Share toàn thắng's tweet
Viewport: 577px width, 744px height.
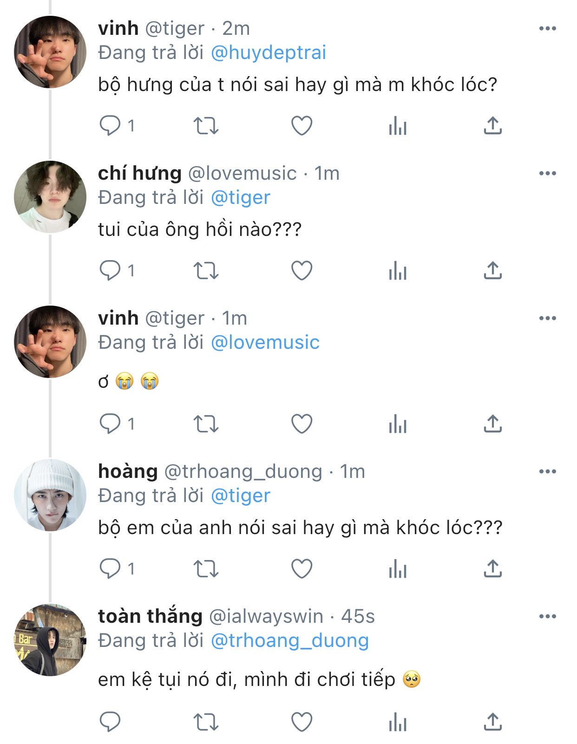tap(493, 722)
